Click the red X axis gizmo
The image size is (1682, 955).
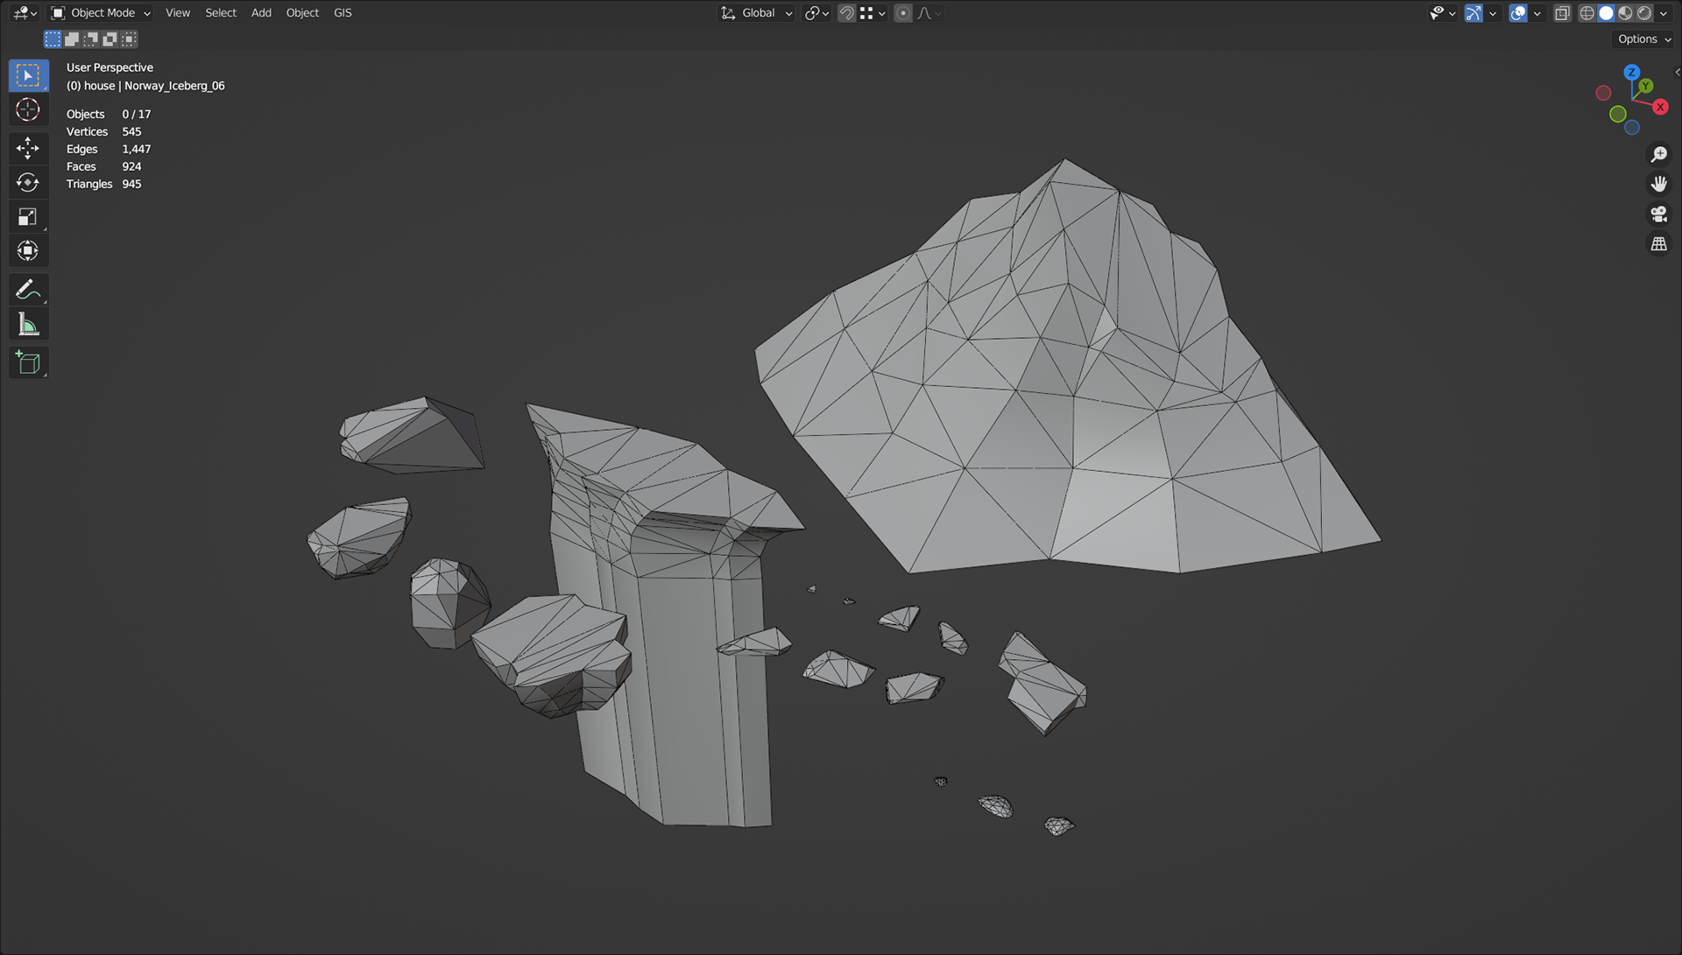(x=1660, y=107)
